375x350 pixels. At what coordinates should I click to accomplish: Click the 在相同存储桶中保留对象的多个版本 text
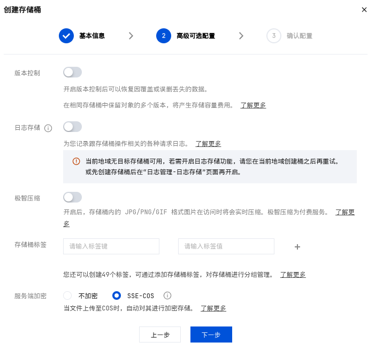coord(148,105)
